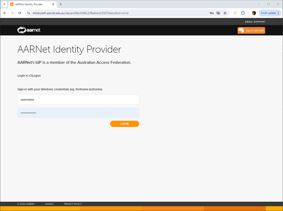This screenshot has height=211, width=283.
Task: Click the browser back arrow
Action: [x=5, y=13]
